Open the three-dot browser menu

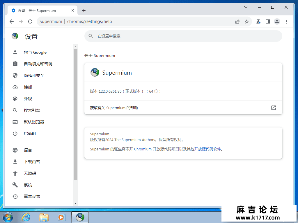(286, 21)
